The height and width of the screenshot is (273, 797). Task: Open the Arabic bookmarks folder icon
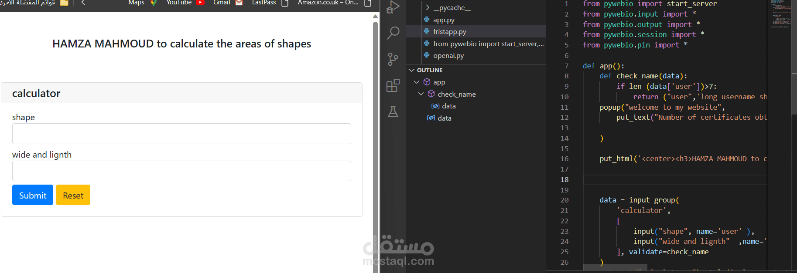coord(64,3)
